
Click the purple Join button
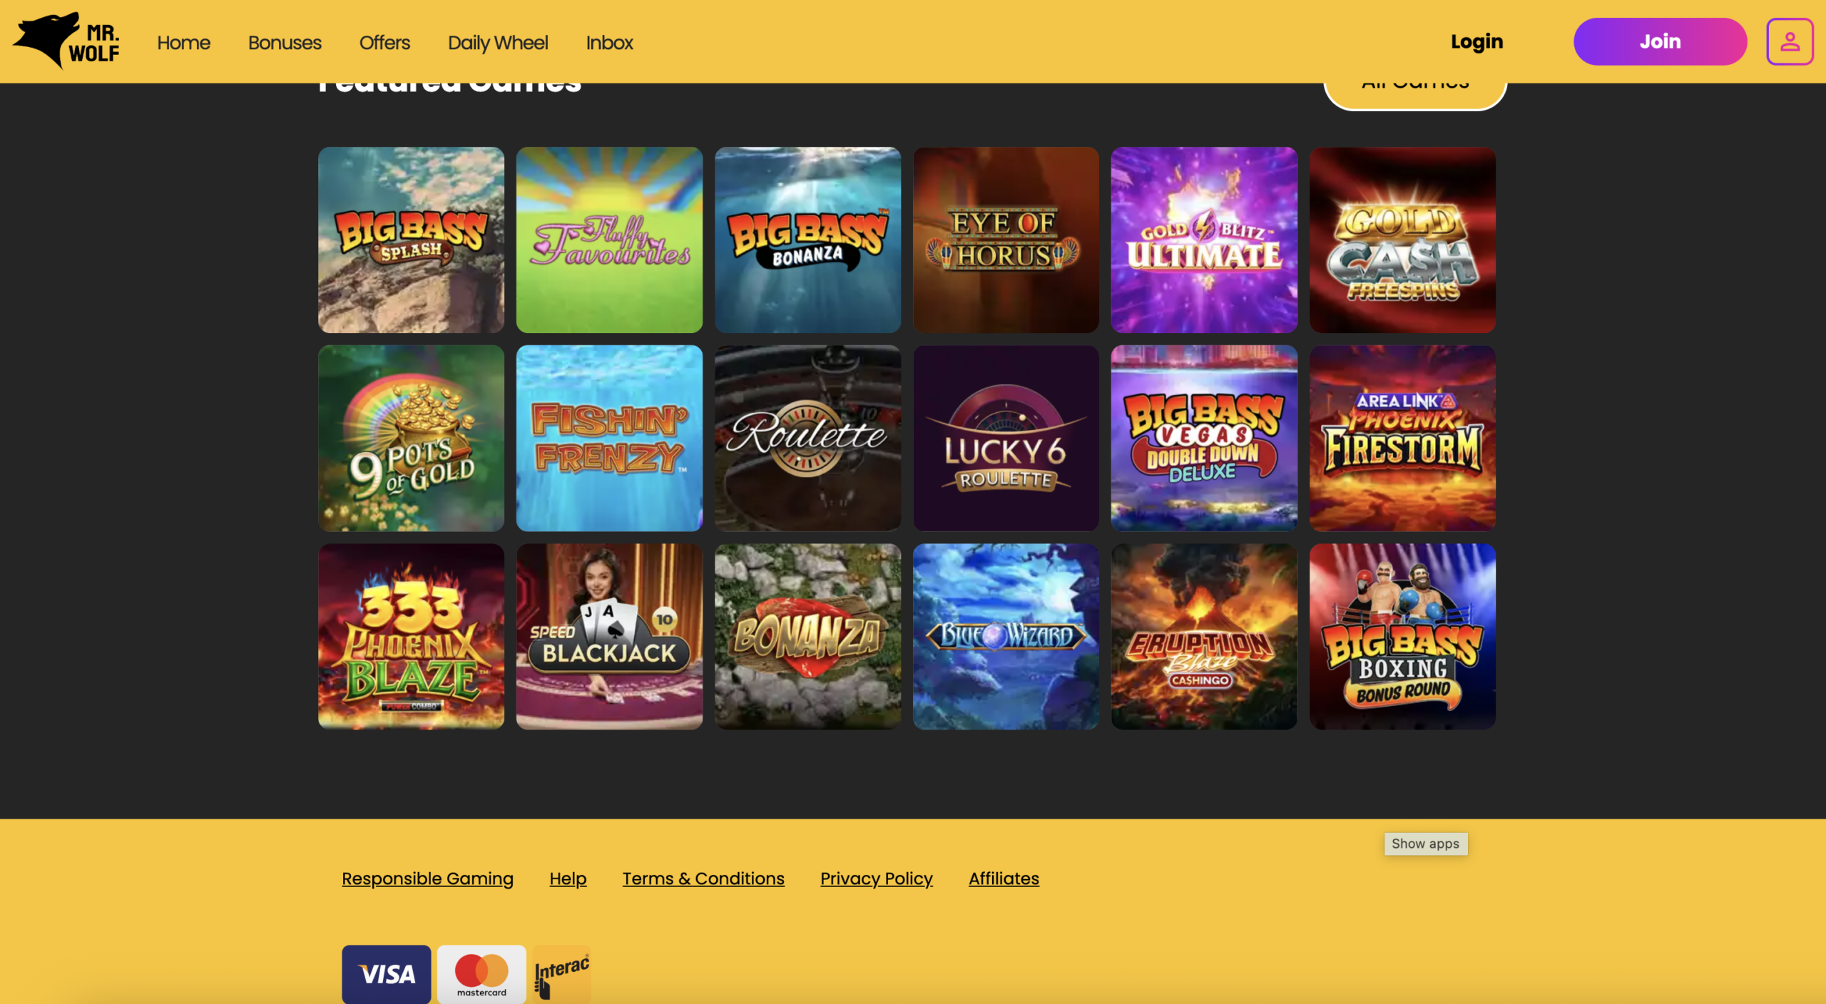pos(1660,41)
